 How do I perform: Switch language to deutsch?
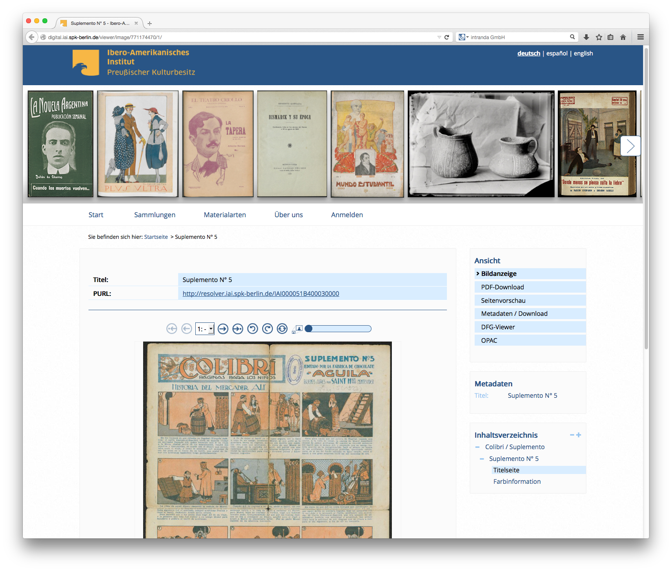click(x=528, y=53)
